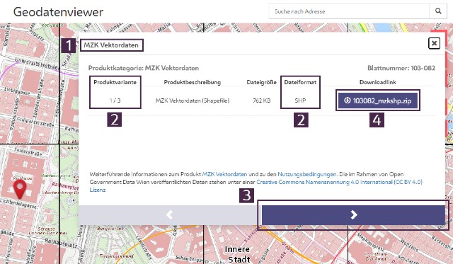Download the 103082_mzkshp.zip file
The width and height of the screenshot is (453, 264).
click(x=377, y=101)
